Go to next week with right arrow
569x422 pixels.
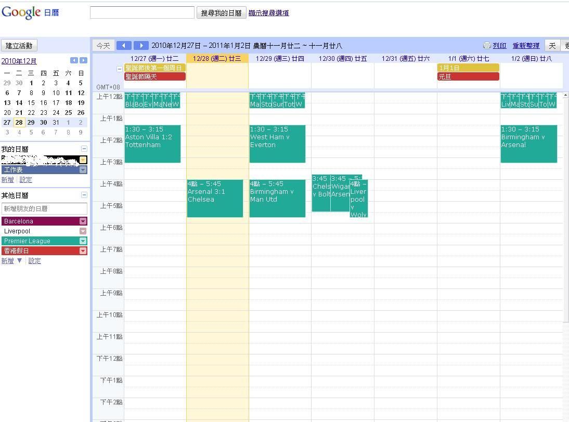(141, 45)
